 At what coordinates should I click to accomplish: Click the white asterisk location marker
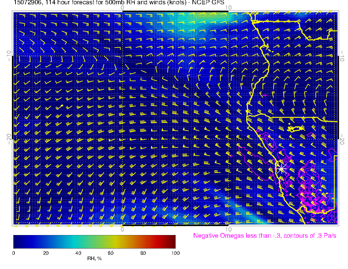click(281, 169)
